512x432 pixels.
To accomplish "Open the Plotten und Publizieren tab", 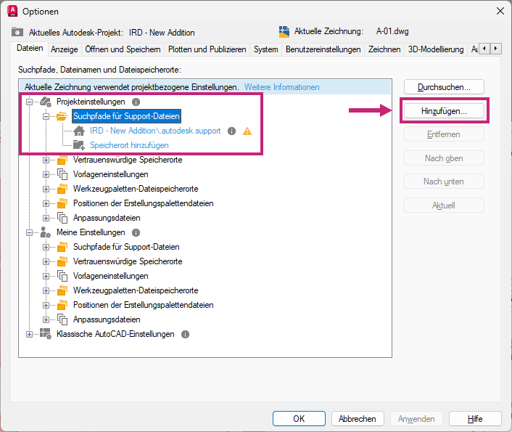I will pos(207,49).
